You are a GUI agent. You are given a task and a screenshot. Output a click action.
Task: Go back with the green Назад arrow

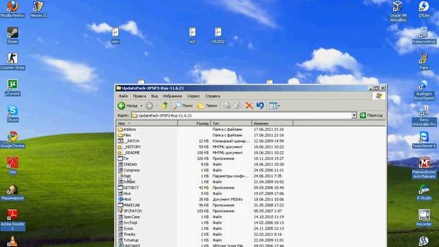(128, 106)
